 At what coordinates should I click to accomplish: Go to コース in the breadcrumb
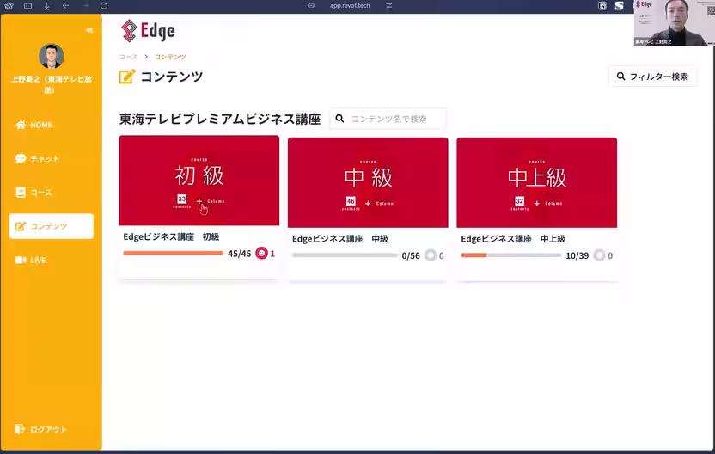click(x=128, y=57)
